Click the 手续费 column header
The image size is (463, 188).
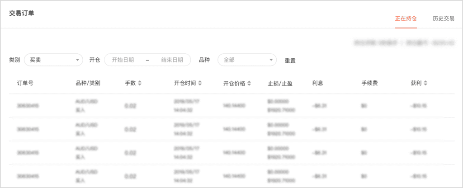point(369,83)
